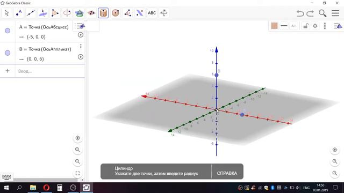
Task: Select the Point tool
Action: 19,13
